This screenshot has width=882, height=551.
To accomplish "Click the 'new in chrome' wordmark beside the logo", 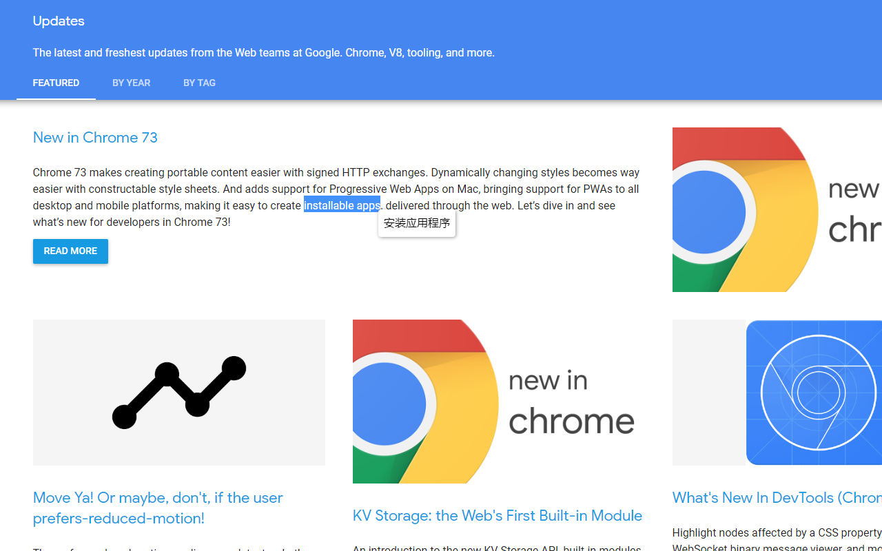I will [x=572, y=399].
